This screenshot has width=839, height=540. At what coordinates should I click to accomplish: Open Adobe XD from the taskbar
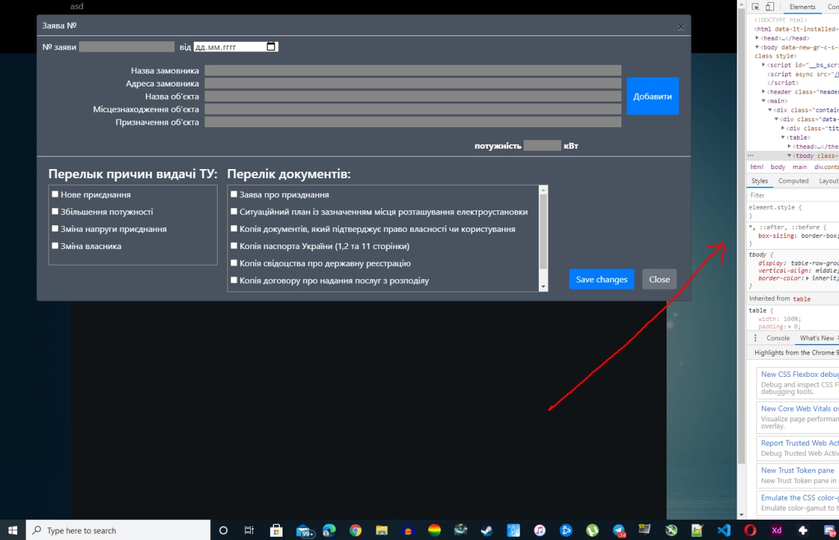(776, 530)
